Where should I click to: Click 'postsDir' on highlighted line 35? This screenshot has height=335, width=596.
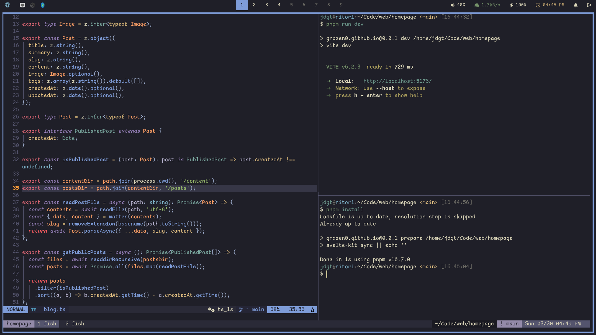point(75,188)
